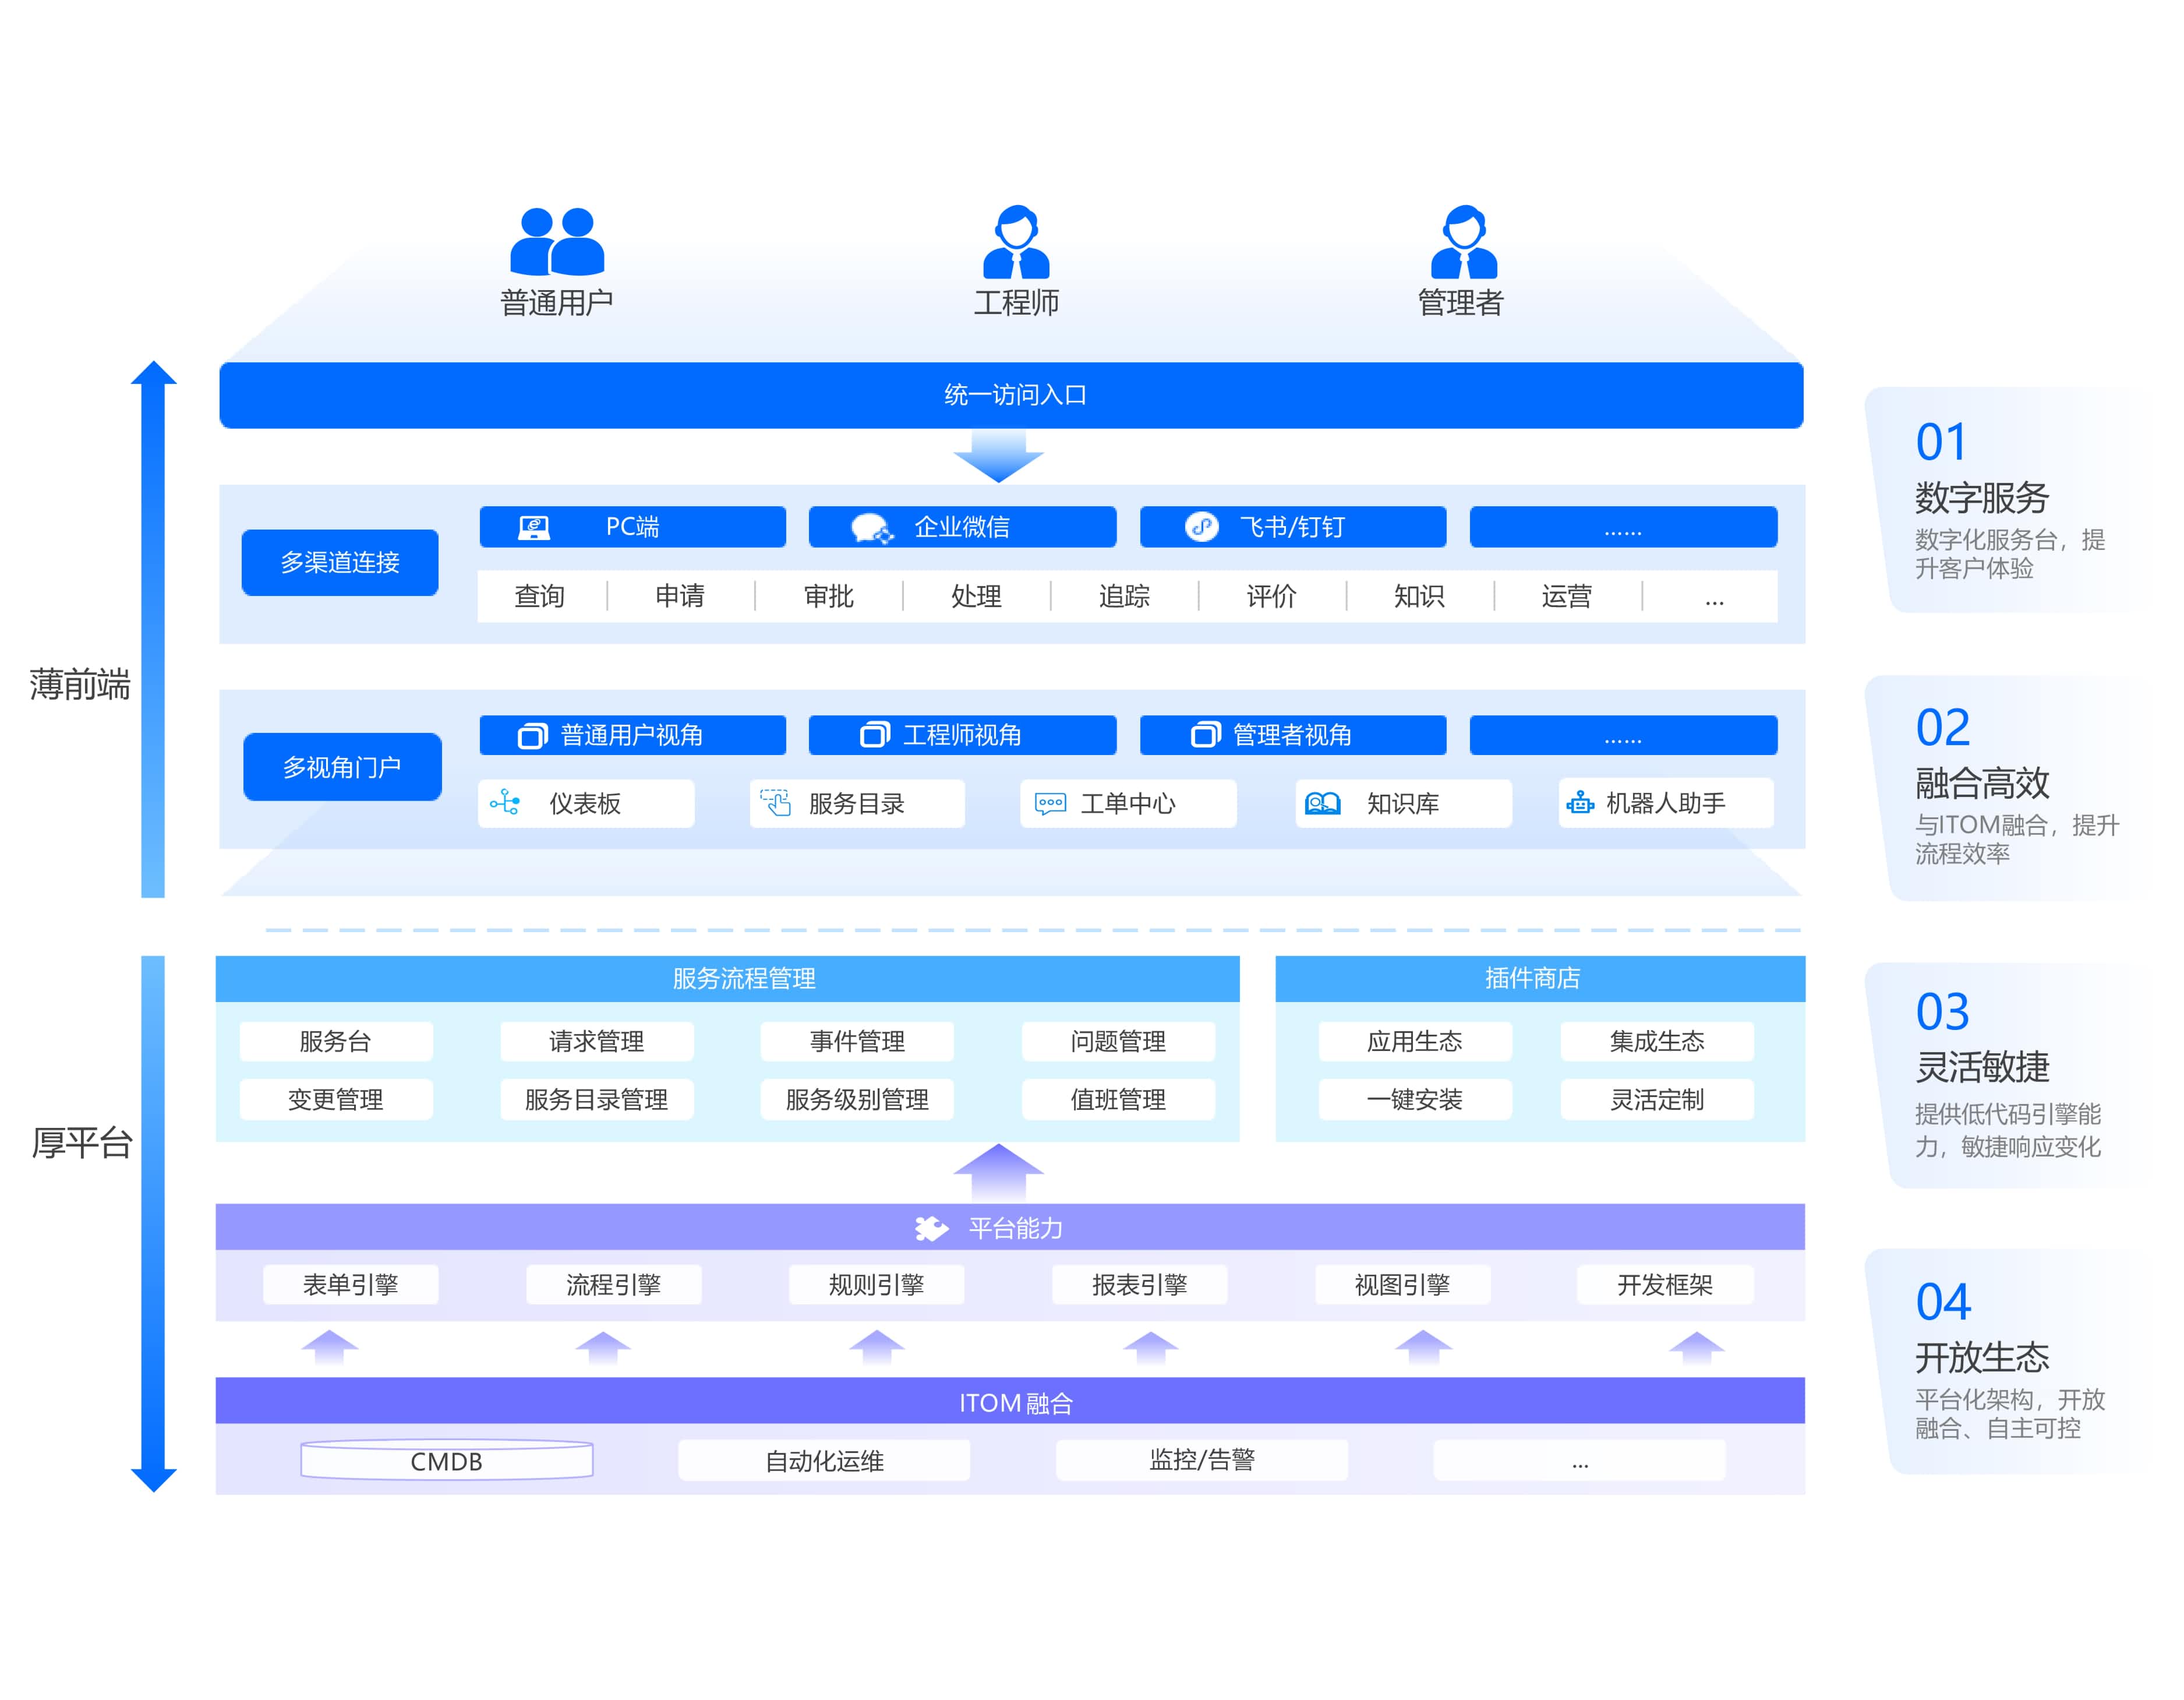Expand the 多视角门户 section
The image size is (2184, 1700).
342,766
